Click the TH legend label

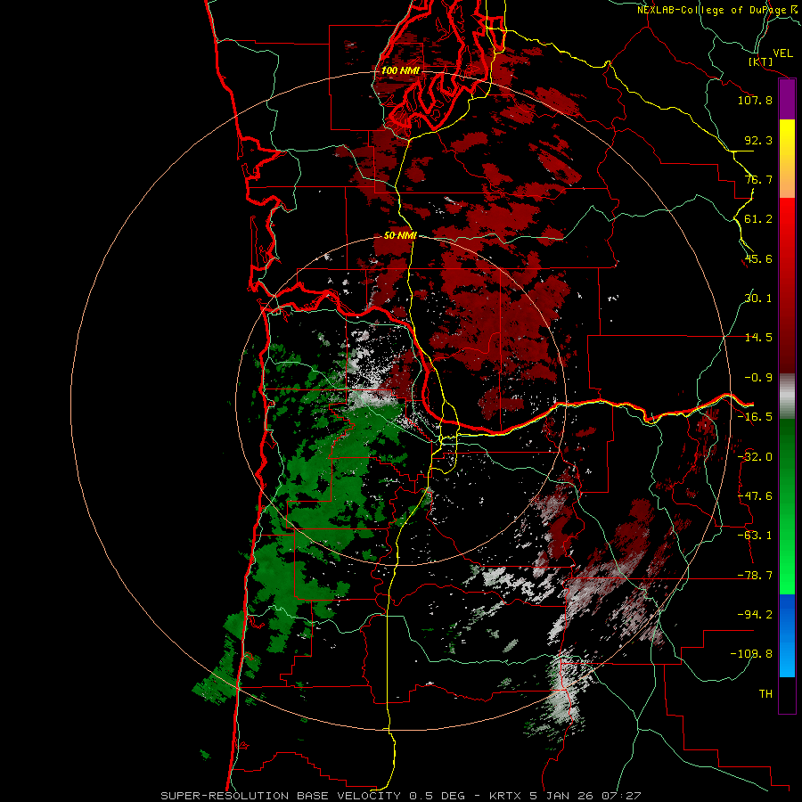[x=765, y=694]
